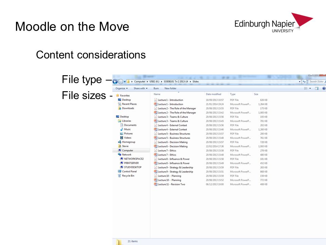The image size is (326, 245).
Task: Click the Burn toolbar button
Action: click(x=156, y=88)
